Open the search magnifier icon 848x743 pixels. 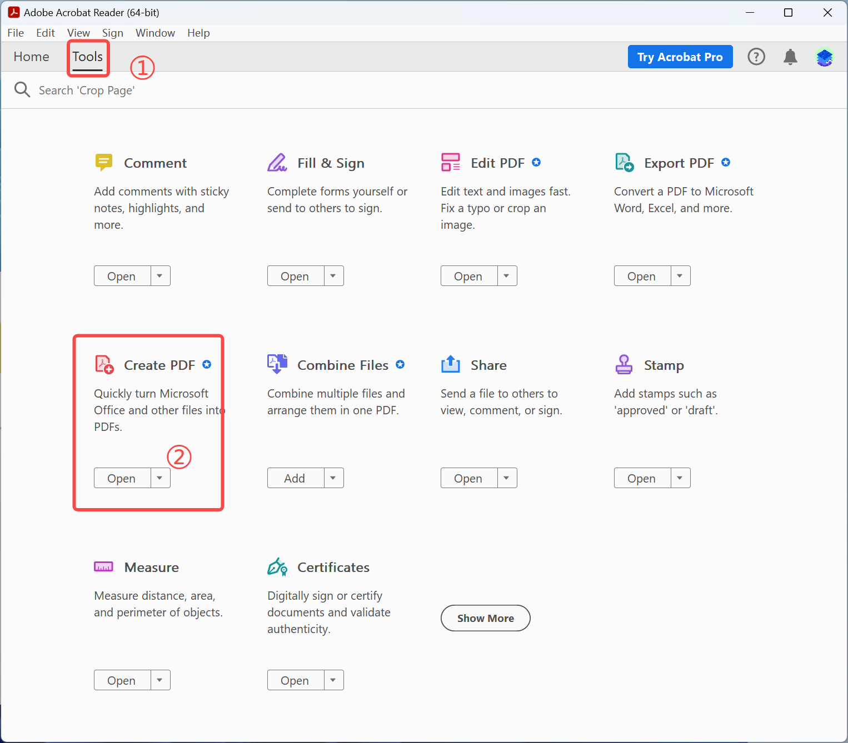22,89
